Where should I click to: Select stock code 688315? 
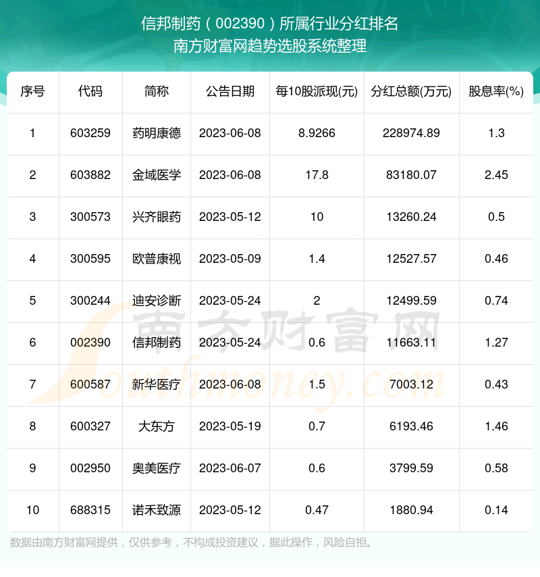(x=90, y=510)
